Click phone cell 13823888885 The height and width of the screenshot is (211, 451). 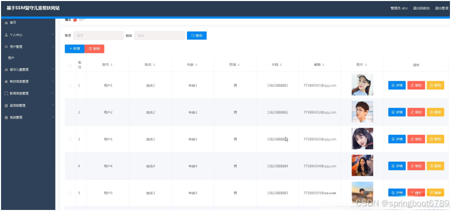[x=277, y=193]
